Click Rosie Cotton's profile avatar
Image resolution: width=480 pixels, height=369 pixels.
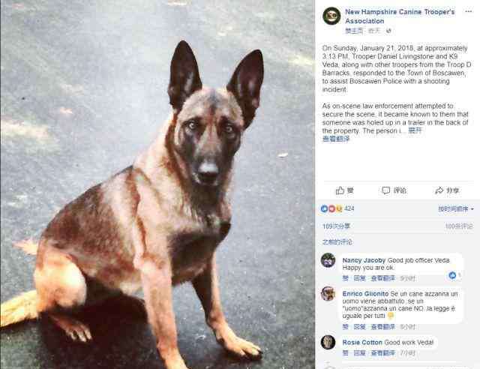click(x=328, y=342)
